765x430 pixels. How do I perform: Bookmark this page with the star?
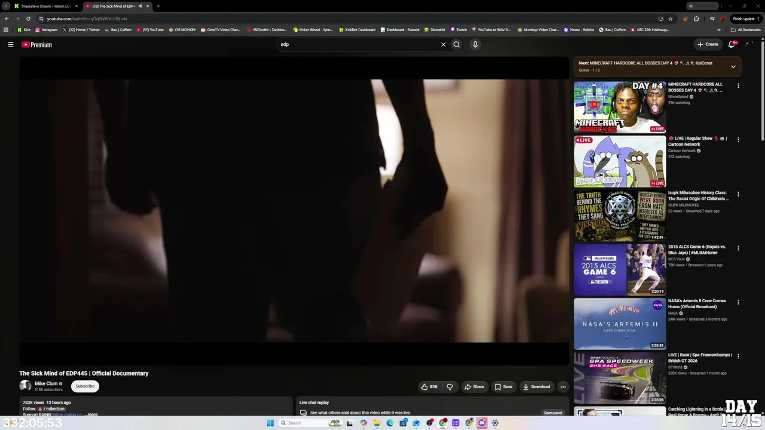pyautogui.click(x=671, y=19)
